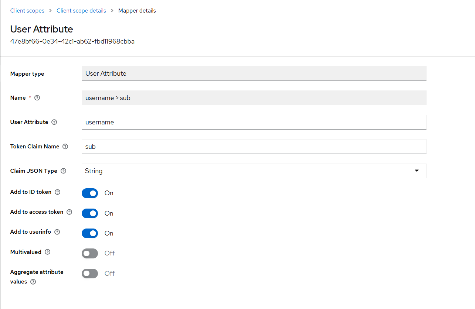Image resolution: width=475 pixels, height=309 pixels.
Task: Turn off Add to access token toggle
Action: (x=90, y=213)
